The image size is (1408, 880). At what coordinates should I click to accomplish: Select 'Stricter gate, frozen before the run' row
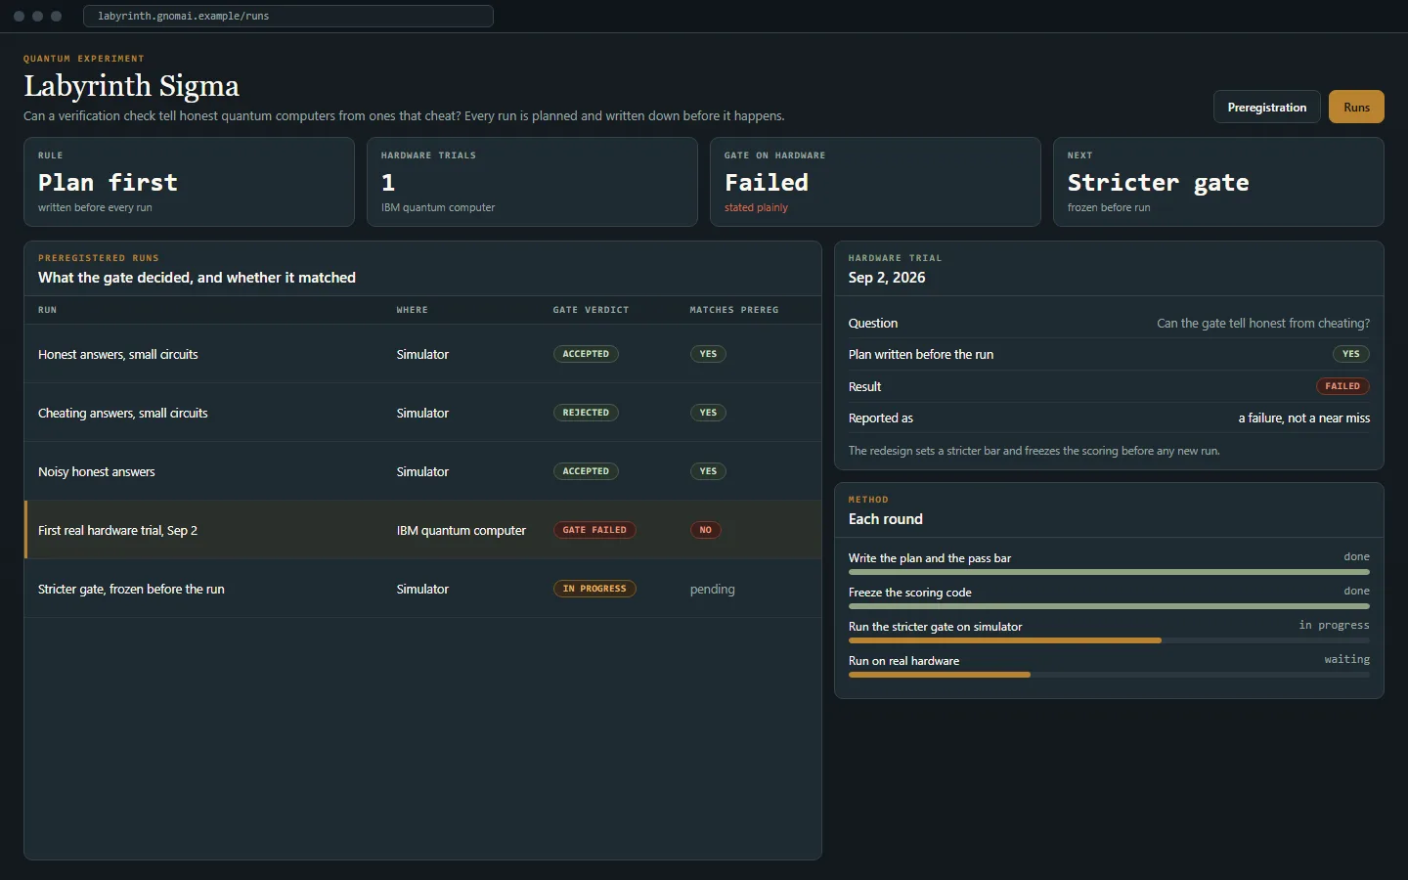coord(422,589)
